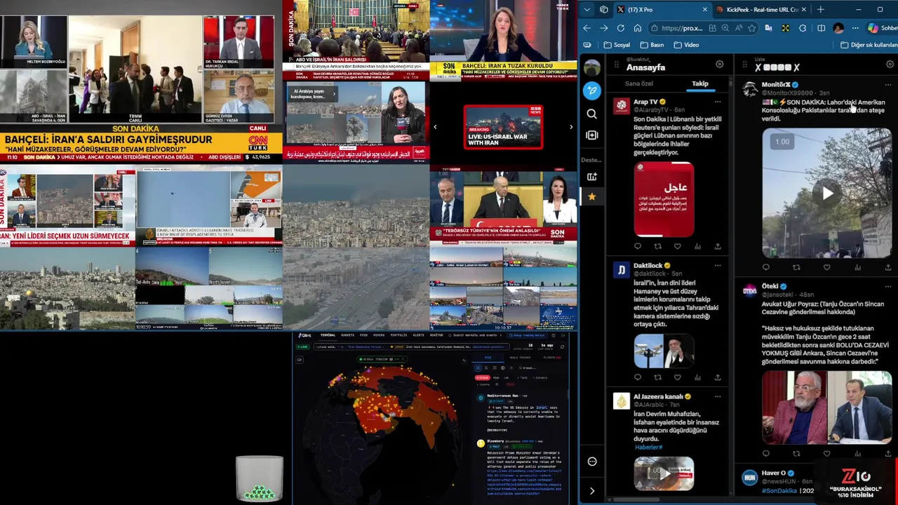Switch to the Takip tab
Viewport: 898px width, 505px height.
pos(700,83)
